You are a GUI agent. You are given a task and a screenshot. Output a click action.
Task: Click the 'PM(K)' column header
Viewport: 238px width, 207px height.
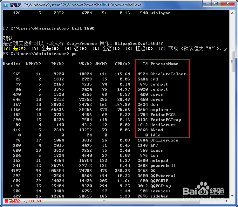point(58,64)
